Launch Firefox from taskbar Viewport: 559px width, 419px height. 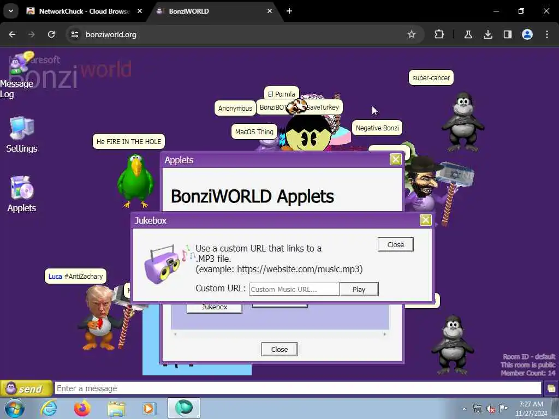(82, 408)
